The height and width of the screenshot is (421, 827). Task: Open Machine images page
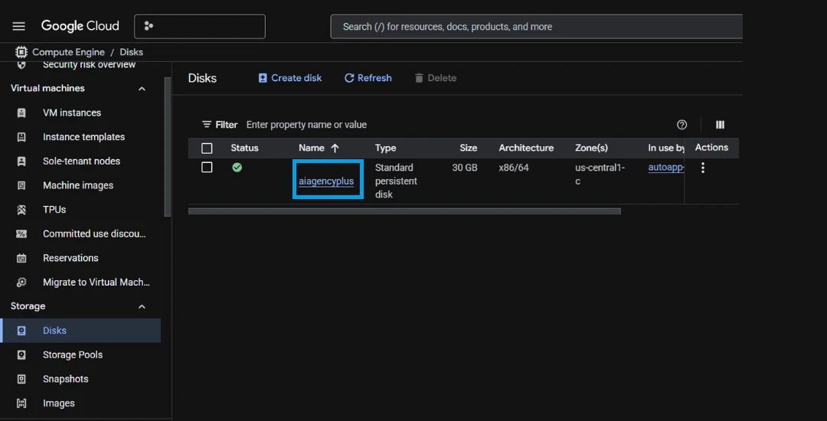[x=78, y=185]
